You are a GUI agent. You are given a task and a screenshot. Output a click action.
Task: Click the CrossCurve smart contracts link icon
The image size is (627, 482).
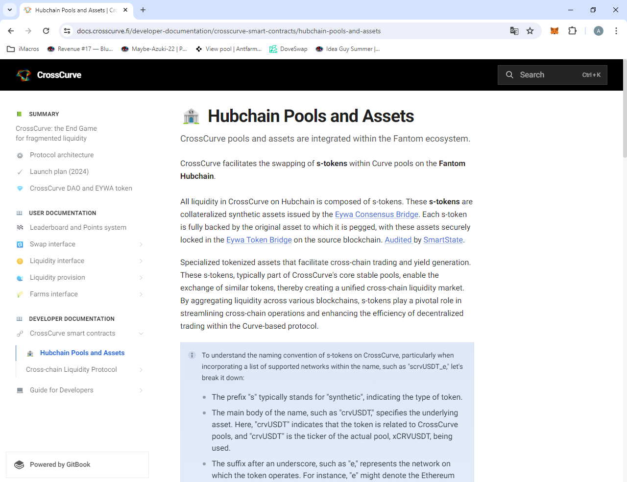tap(20, 334)
